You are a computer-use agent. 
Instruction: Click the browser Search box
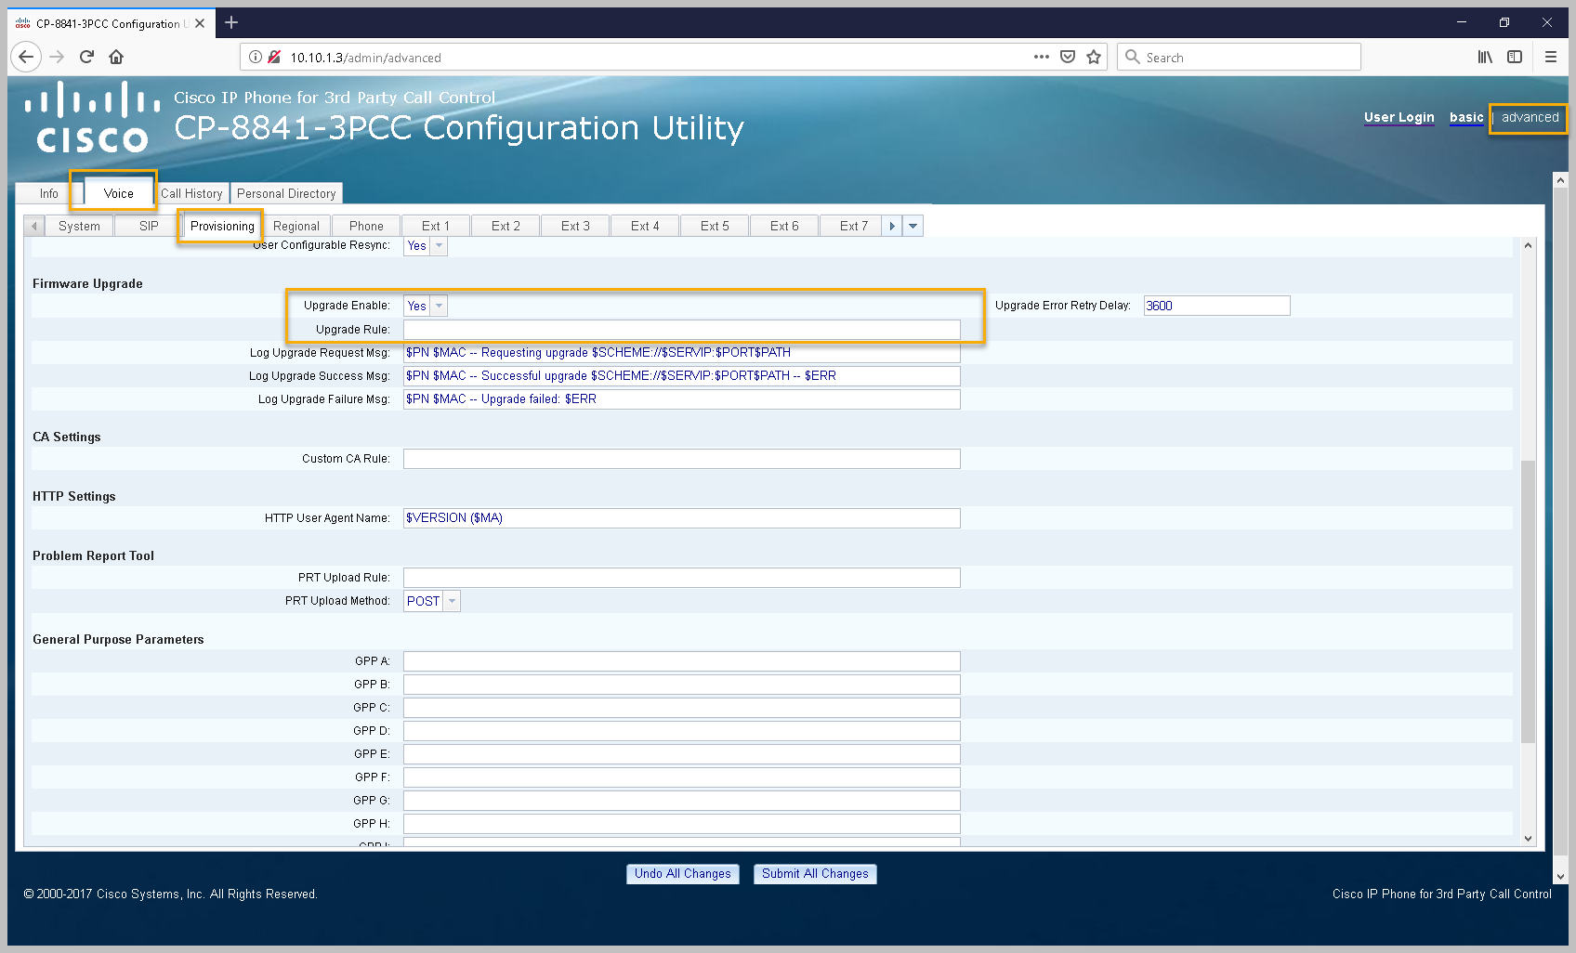pyautogui.click(x=1239, y=57)
